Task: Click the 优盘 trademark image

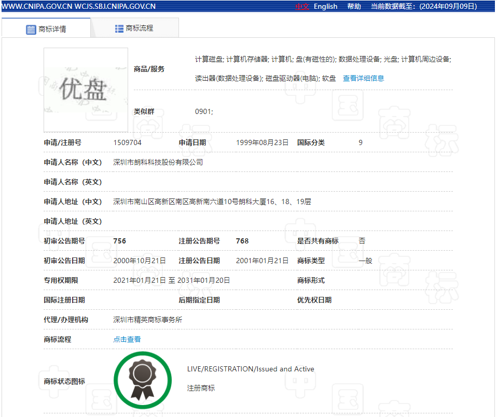Action: pos(85,89)
